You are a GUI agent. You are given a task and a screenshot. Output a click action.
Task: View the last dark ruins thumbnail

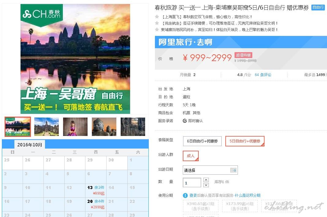[133, 127]
